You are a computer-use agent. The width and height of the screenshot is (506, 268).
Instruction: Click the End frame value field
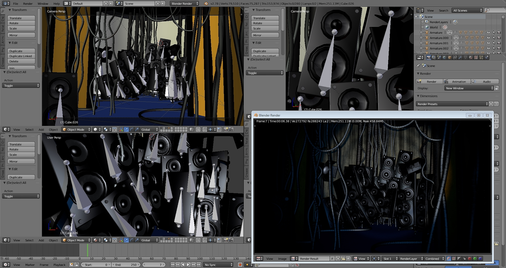pos(126,265)
